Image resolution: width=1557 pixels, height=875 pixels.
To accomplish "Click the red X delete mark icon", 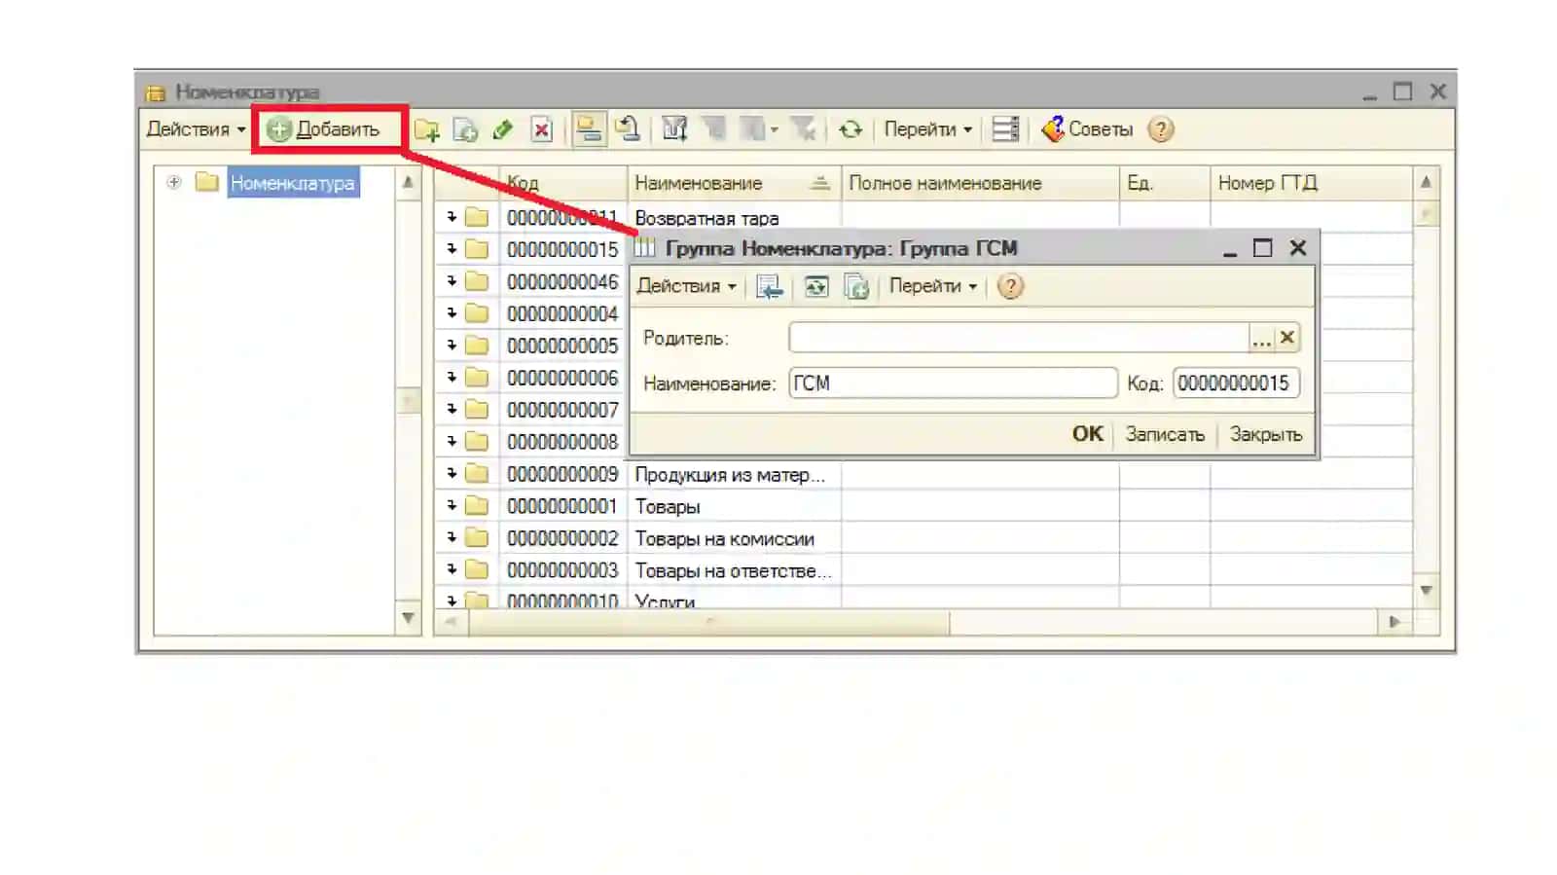I will tap(542, 129).
